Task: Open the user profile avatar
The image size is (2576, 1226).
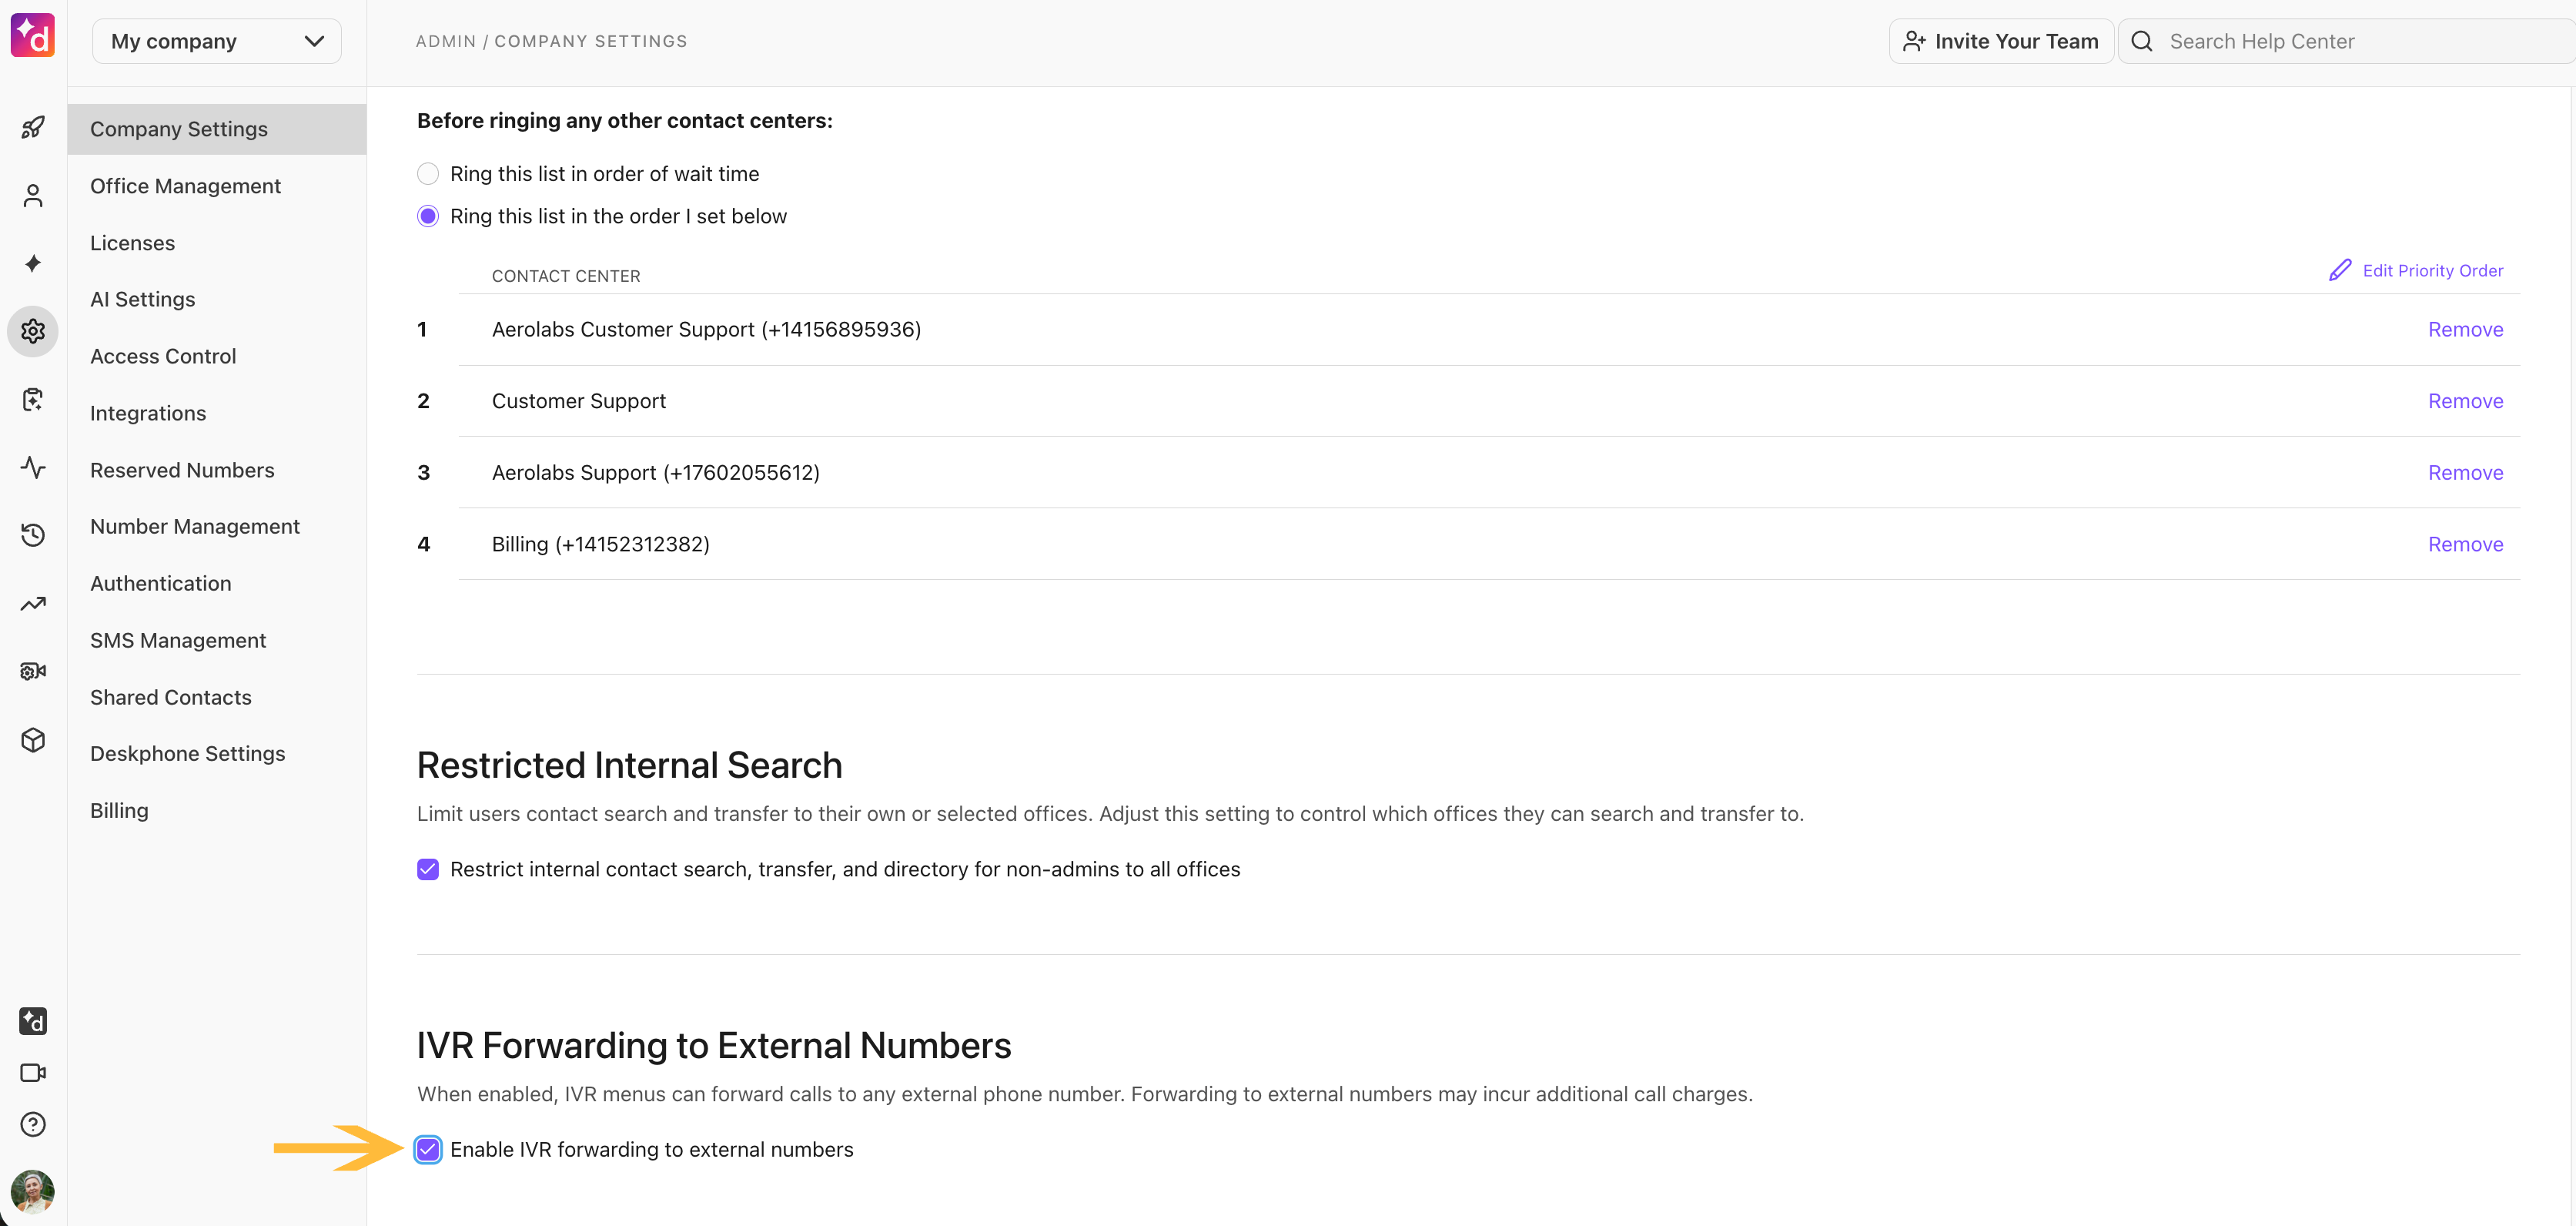Action: click(x=33, y=1192)
